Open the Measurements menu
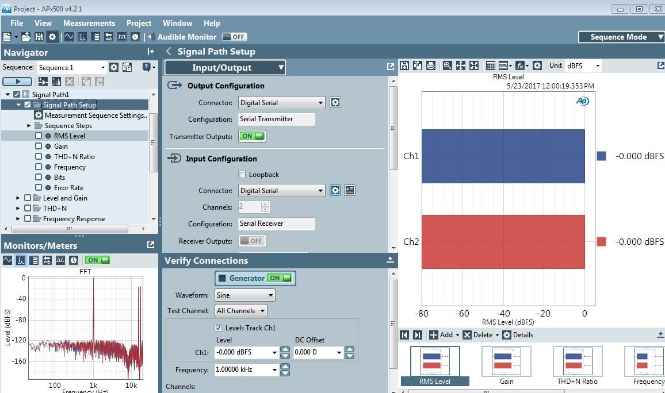Viewport: 665px width, 393px height. click(89, 24)
